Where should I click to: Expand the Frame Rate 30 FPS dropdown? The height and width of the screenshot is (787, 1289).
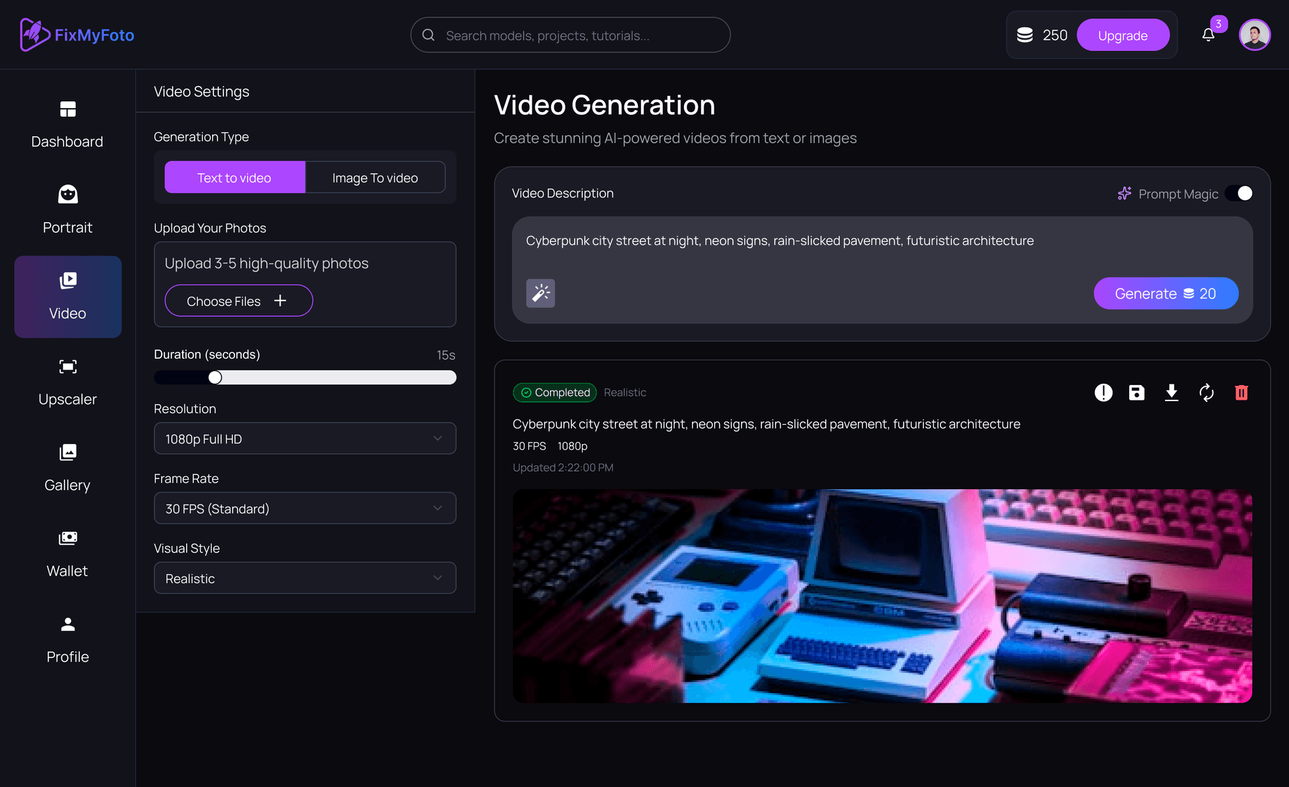click(x=305, y=509)
